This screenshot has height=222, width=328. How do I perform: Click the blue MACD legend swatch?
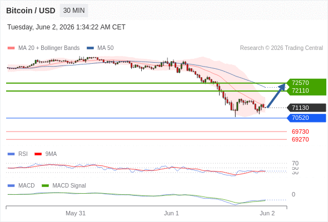coord(11,186)
